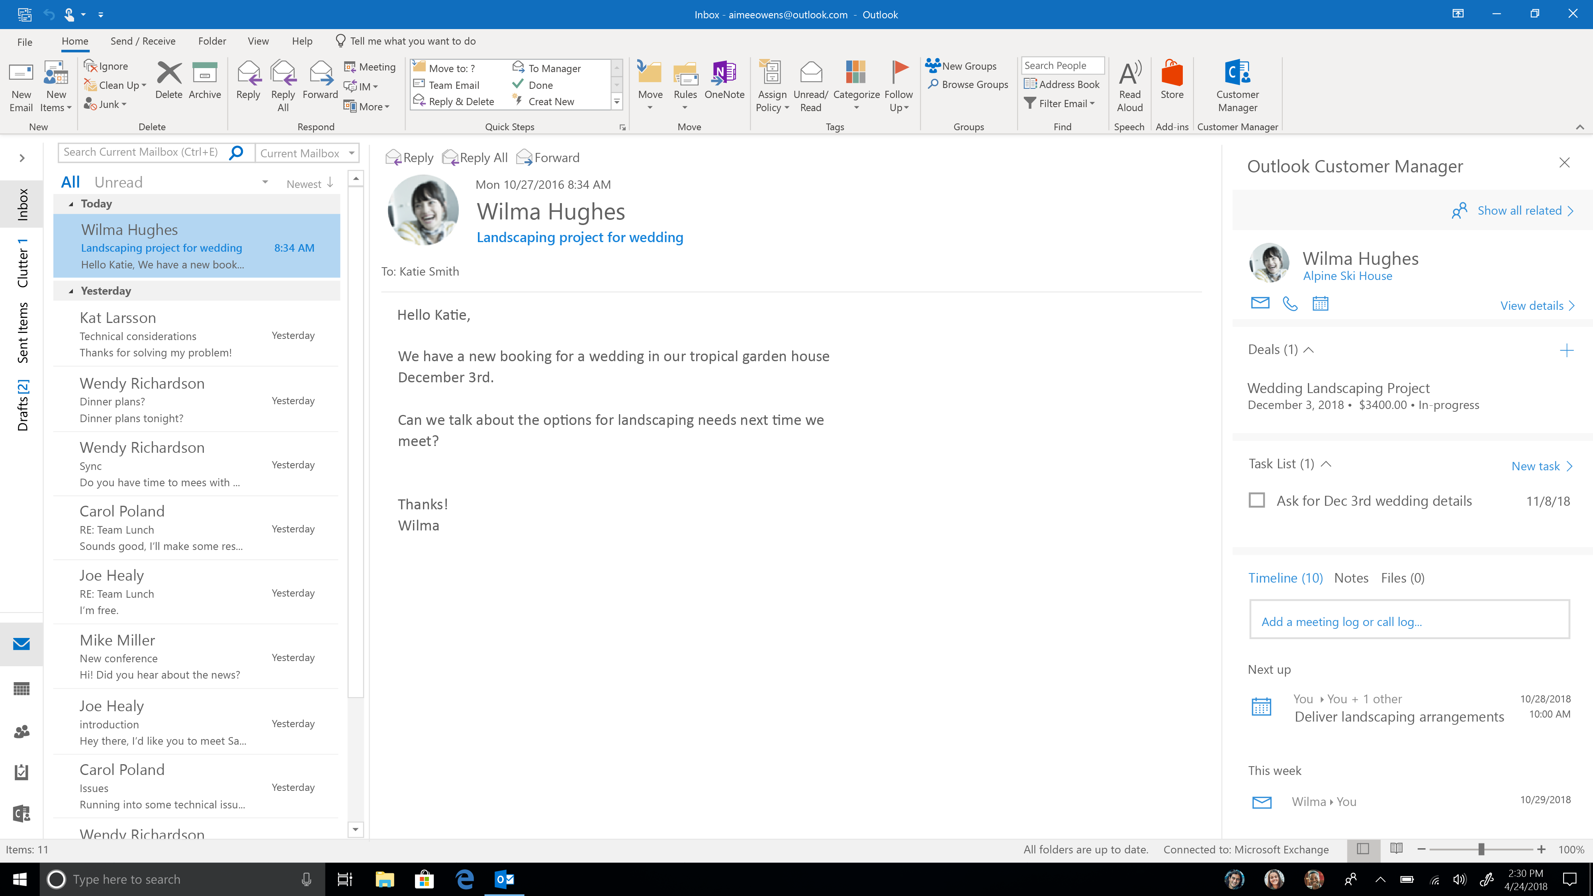Collapse the Today group
The image size is (1593, 896).
click(x=71, y=204)
